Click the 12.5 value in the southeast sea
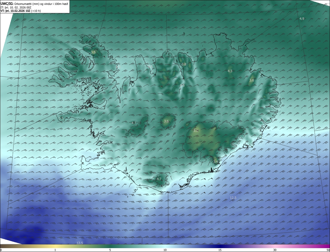This screenshot has height=252, width=330. (x=233, y=198)
